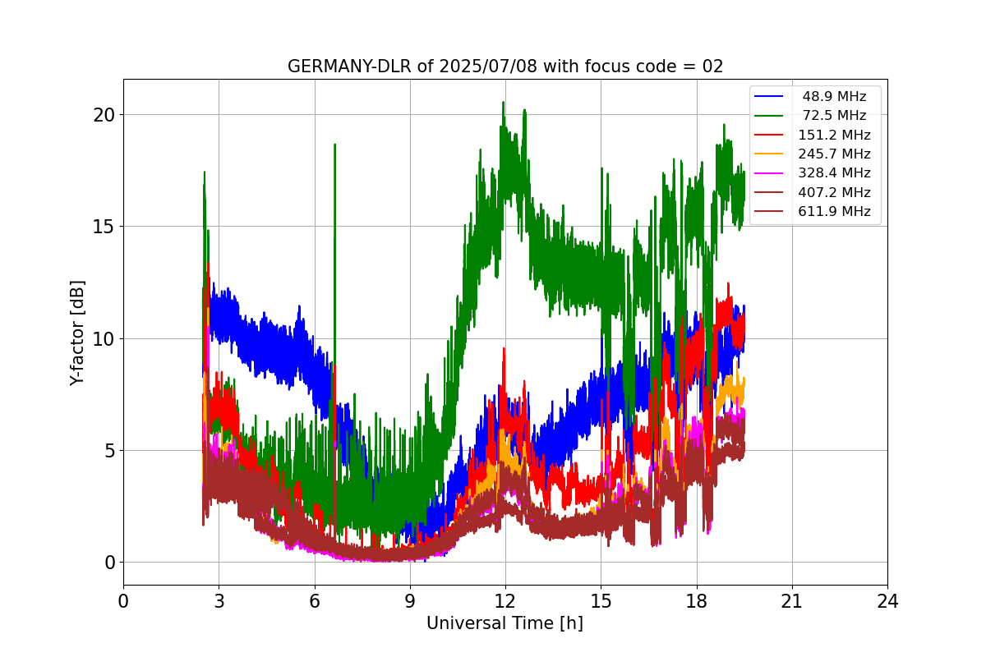Click the 48.9 MHz legend label
Image resolution: width=986 pixels, height=657 pixels.
coord(834,97)
